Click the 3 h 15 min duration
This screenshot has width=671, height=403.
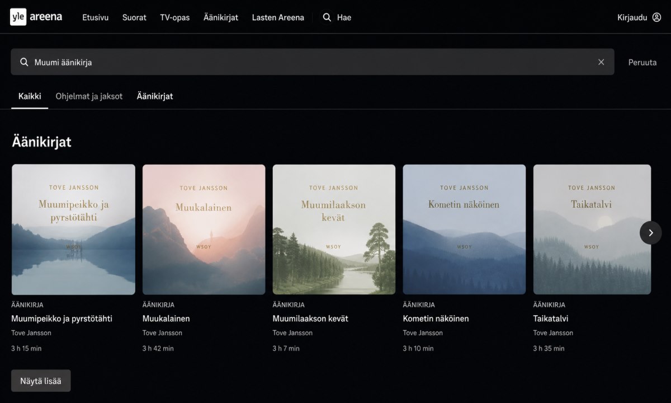(x=26, y=348)
